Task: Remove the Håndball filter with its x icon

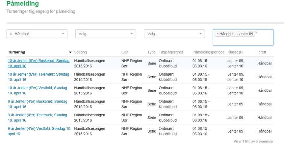Action: pyautogui.click(x=11, y=34)
